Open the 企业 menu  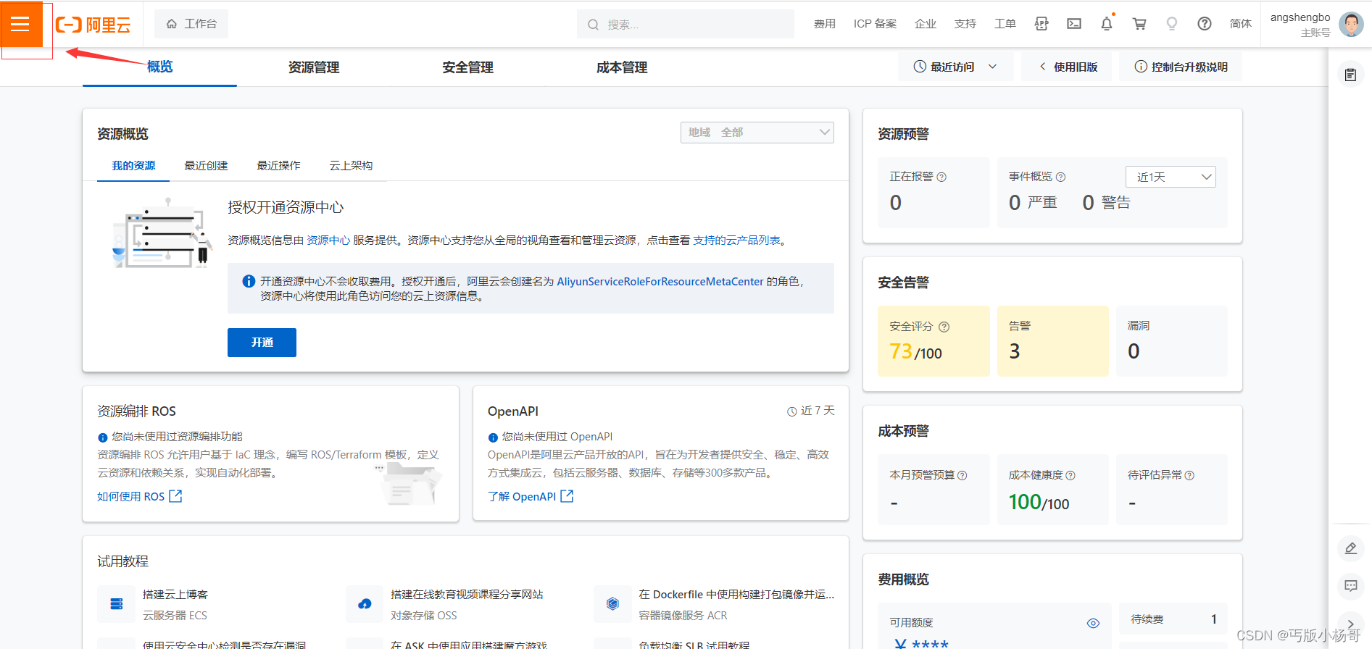(x=926, y=24)
